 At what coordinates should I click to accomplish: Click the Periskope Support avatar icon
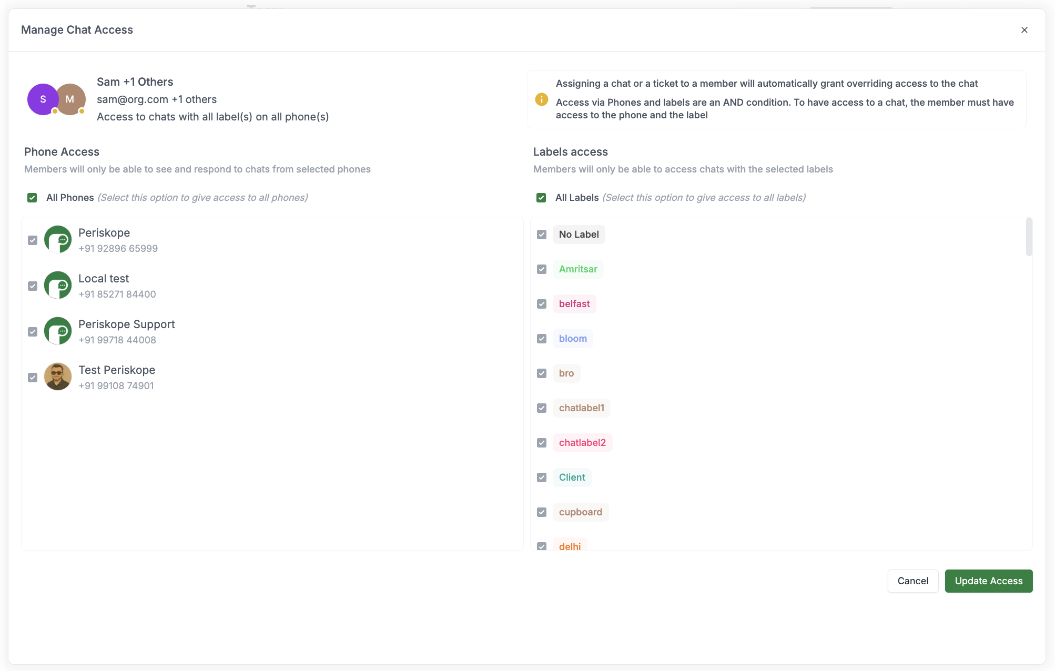click(x=58, y=331)
